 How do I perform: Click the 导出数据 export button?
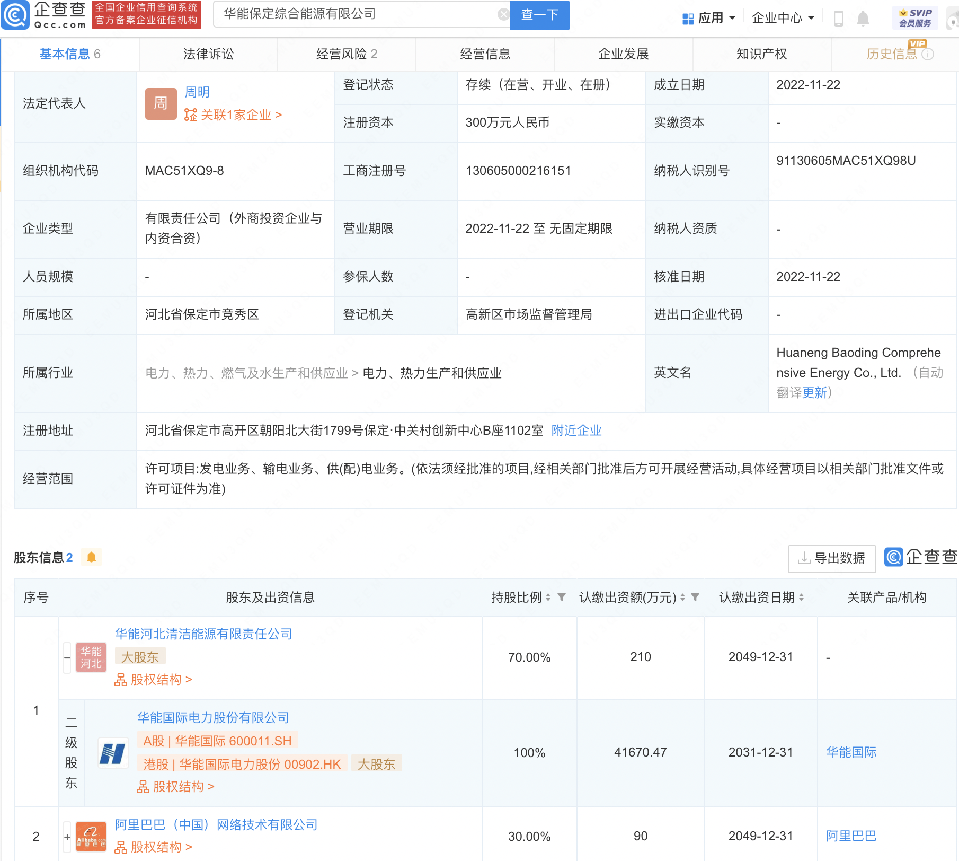coord(832,558)
